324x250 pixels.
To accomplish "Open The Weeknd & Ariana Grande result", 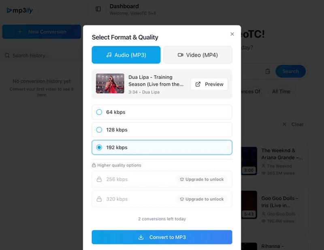I will (x=282, y=154).
